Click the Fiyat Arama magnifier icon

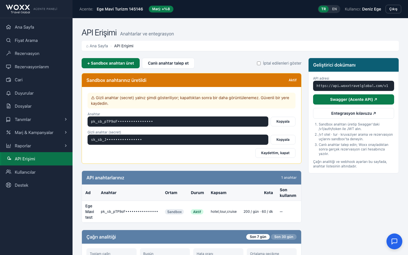tap(8, 40)
